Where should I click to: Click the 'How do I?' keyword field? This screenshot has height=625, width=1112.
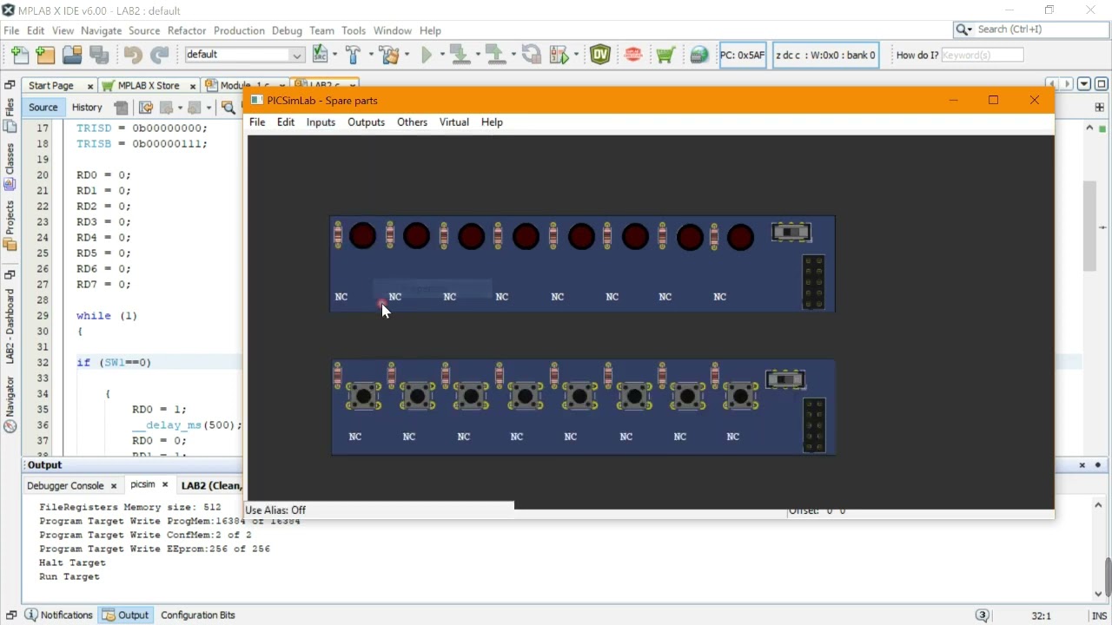pos(982,55)
